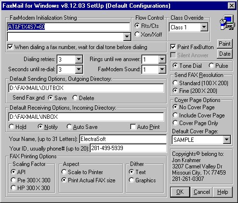Toggle wait for dial tone checkbox
Screen dimensions: 238x203
point(10,47)
